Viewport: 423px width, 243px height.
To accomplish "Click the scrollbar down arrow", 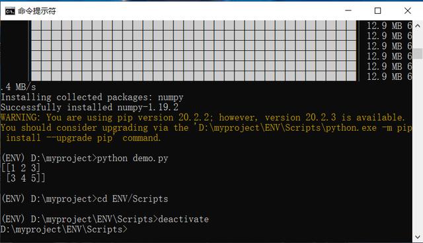I will pyautogui.click(x=418, y=237).
